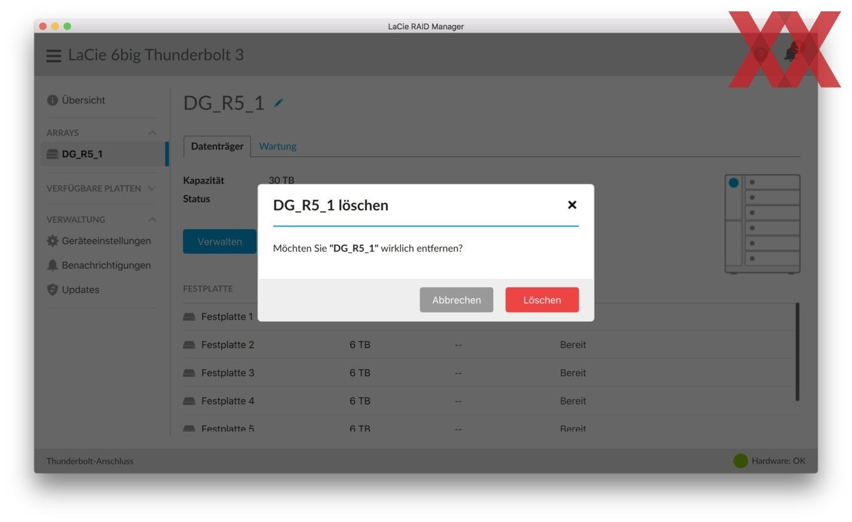Image resolution: width=852 pixels, height=522 pixels.
Task: Click the drive icon beside Festplatte 4
Action: (189, 401)
